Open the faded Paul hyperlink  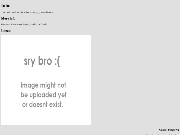(38, 13)
